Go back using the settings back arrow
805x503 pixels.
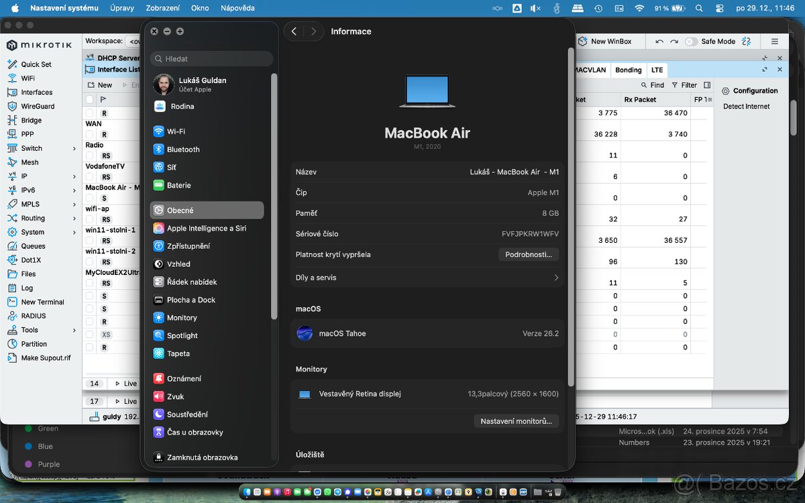click(x=294, y=32)
